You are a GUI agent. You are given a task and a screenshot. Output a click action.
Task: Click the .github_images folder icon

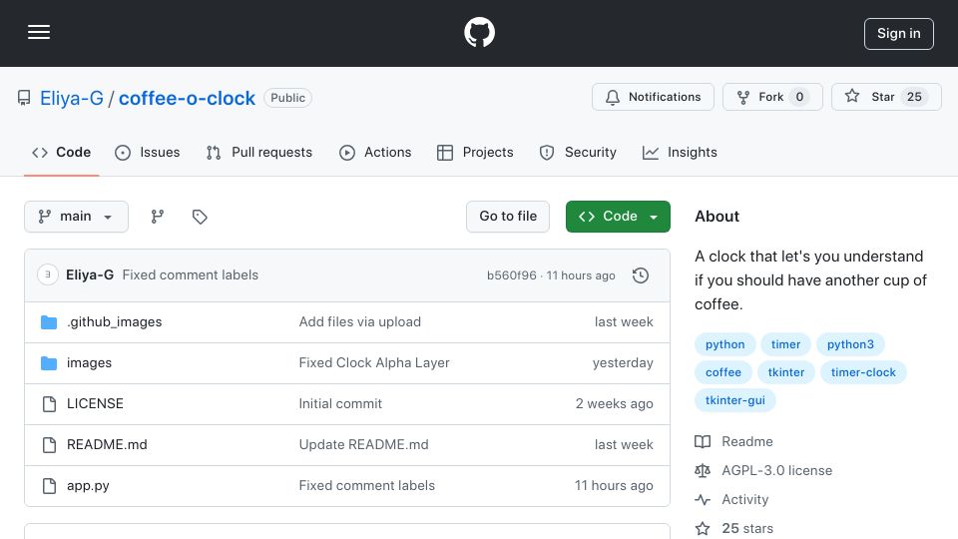pos(49,322)
